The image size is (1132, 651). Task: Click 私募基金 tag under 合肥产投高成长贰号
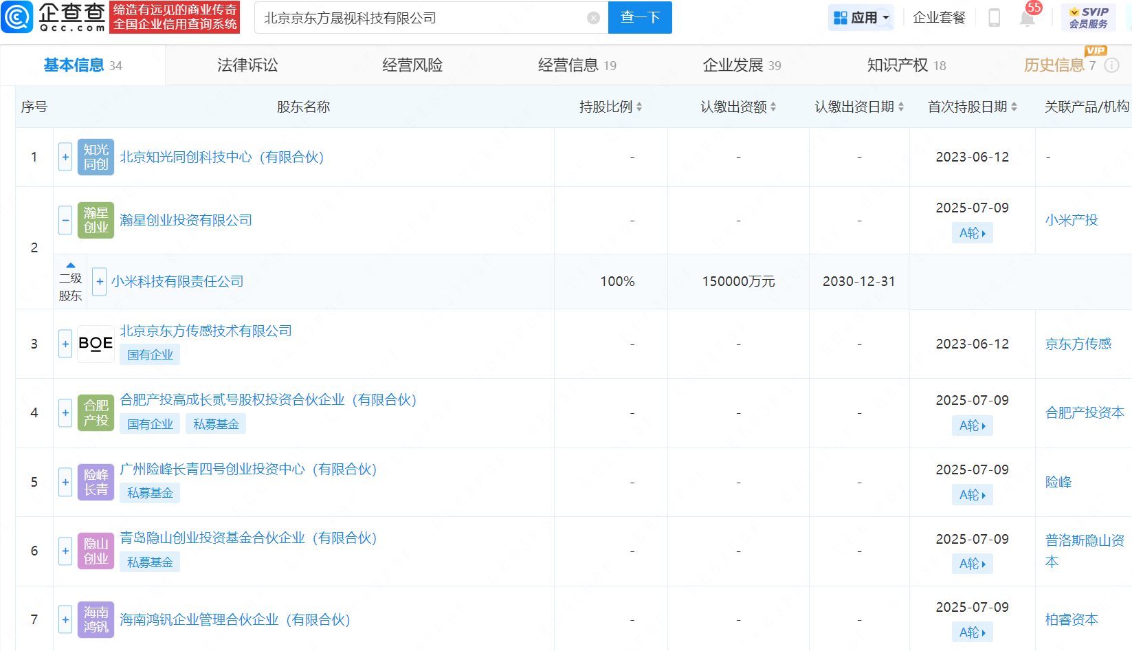click(x=216, y=424)
